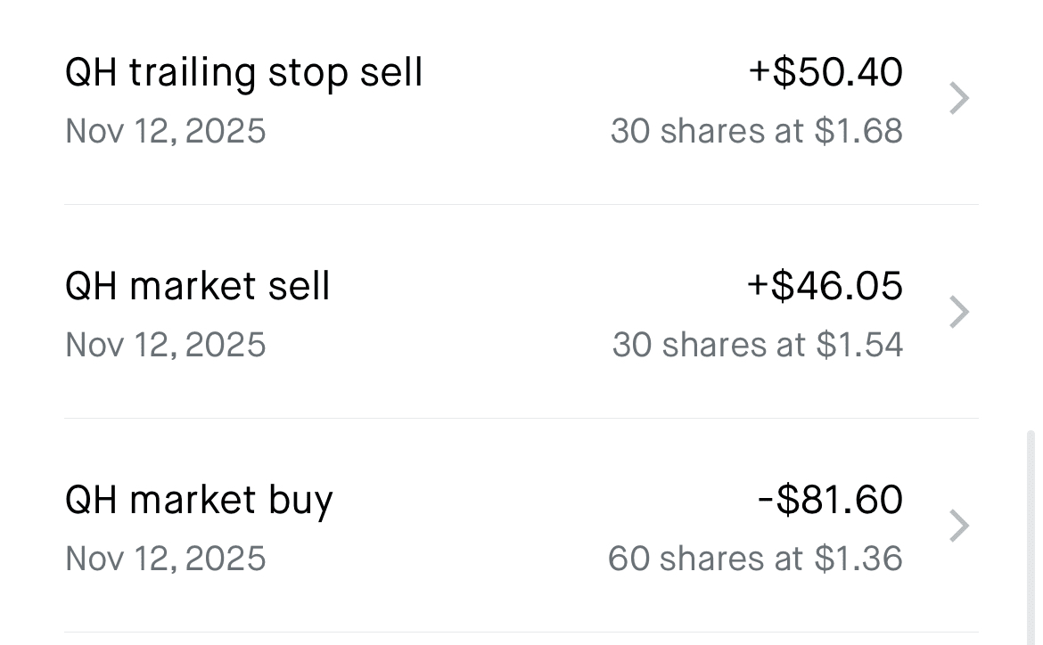Viewport: 1043px width, 645px height.
Task: Click the divider line beneath QH market buy row
Action: click(x=521, y=632)
